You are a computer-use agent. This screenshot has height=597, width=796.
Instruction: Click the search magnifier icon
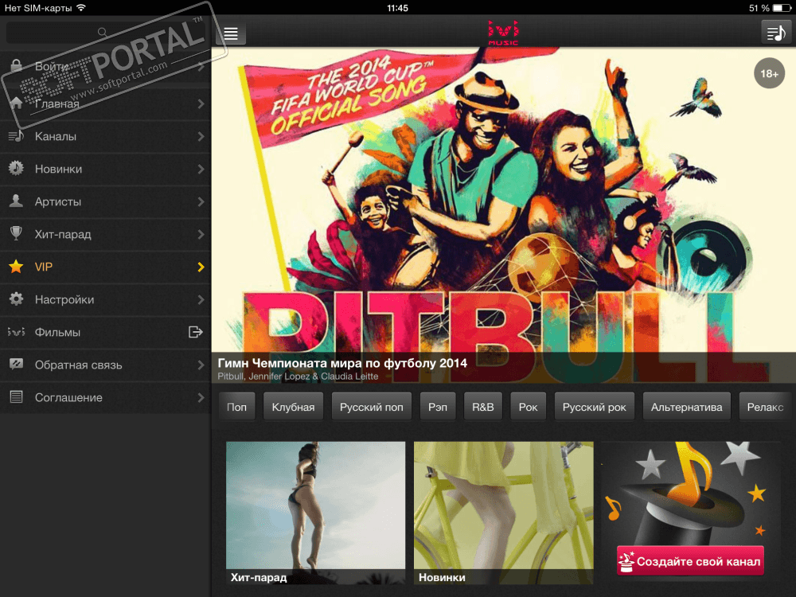pyautogui.click(x=102, y=32)
